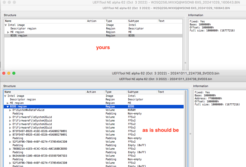Click the Image type cell in SVOD3.bin window
This screenshot has height=167, width=246.
click(109, 96)
